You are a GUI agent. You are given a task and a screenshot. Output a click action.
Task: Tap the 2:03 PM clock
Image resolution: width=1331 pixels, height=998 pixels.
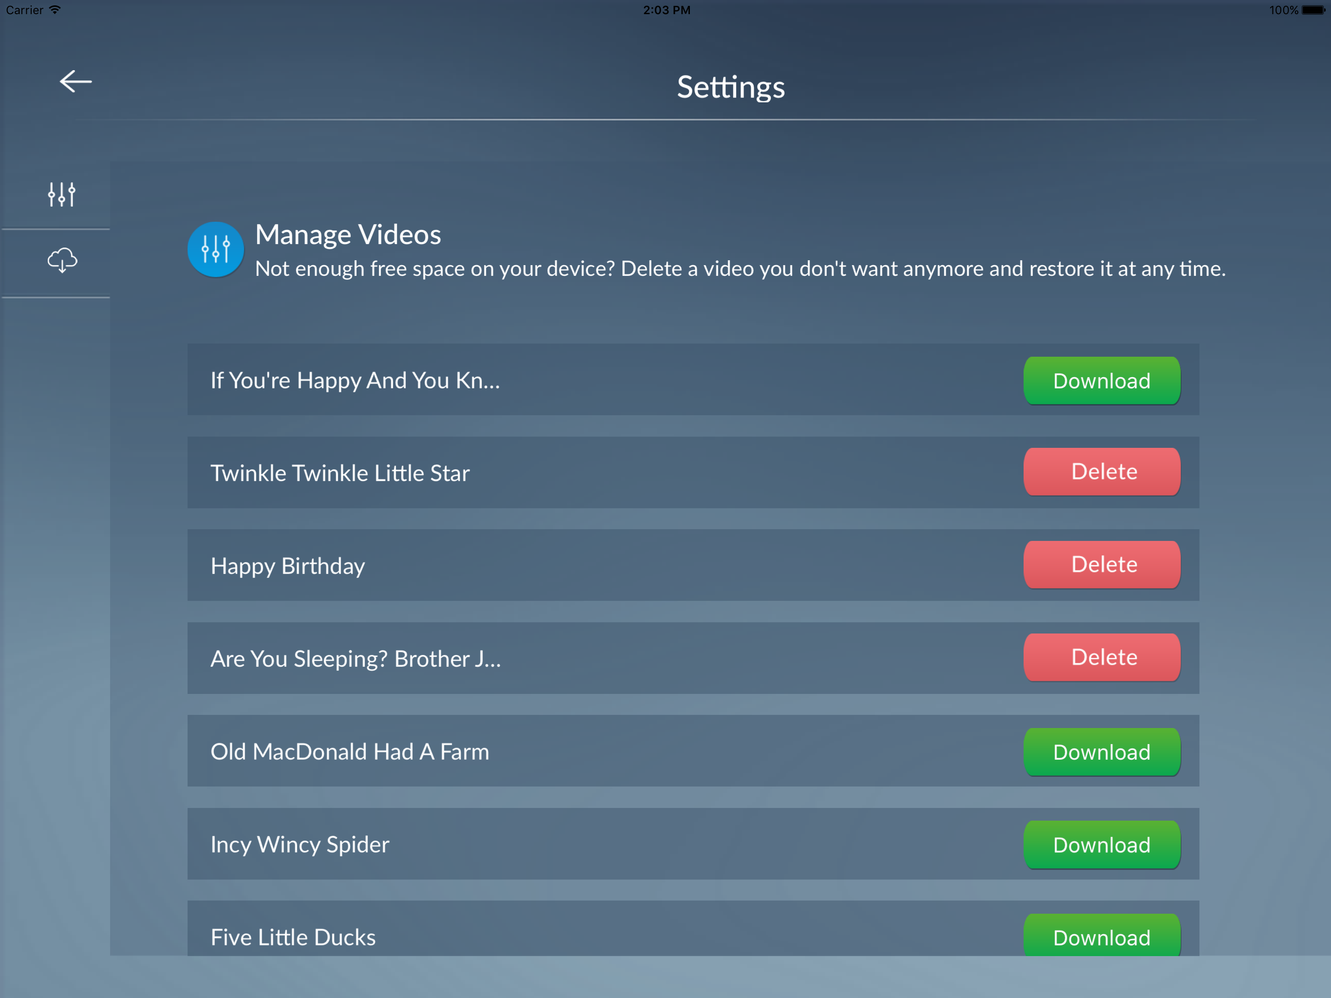click(x=666, y=10)
